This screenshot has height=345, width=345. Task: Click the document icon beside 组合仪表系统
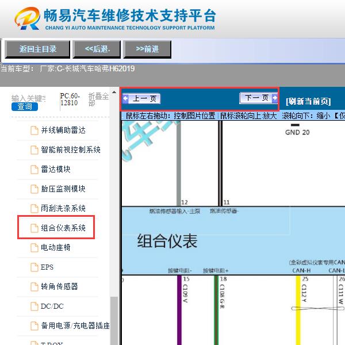[x=34, y=228]
